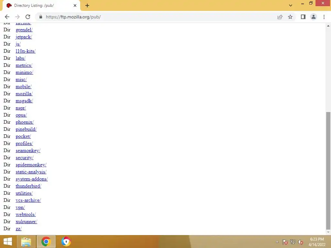Open the metrics/ directory
The image size is (331, 248).
tap(24, 65)
